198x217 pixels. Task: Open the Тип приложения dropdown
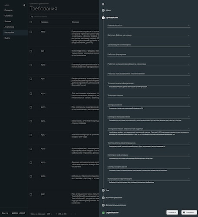pyautogui.click(x=149, y=105)
